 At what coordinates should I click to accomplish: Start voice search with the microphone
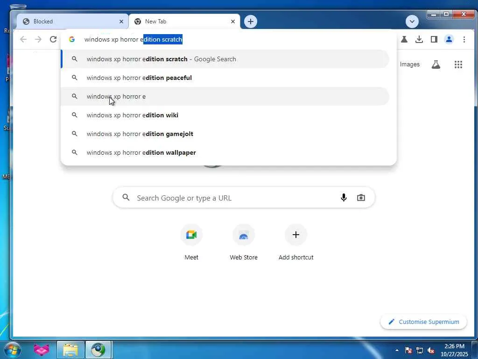[344, 198]
